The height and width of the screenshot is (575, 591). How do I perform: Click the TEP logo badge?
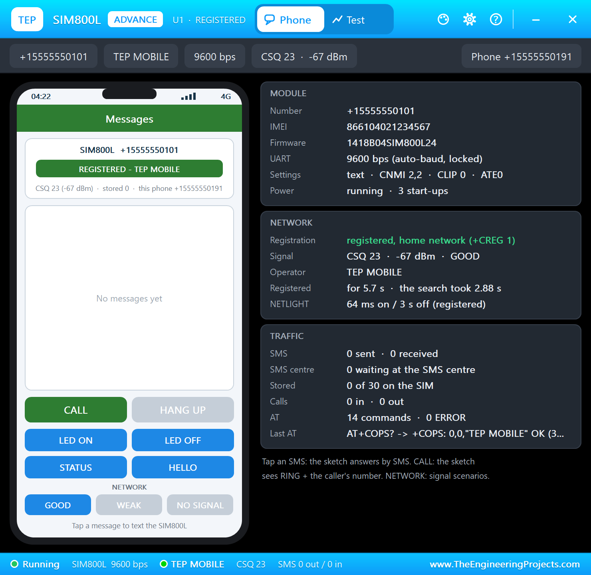[27, 19]
